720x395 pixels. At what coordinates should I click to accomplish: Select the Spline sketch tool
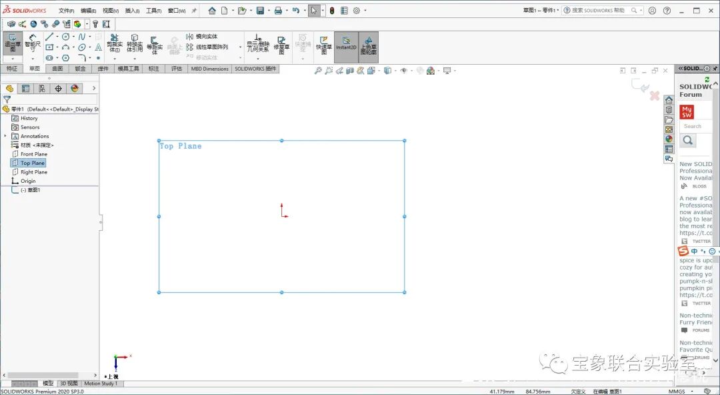click(x=82, y=36)
